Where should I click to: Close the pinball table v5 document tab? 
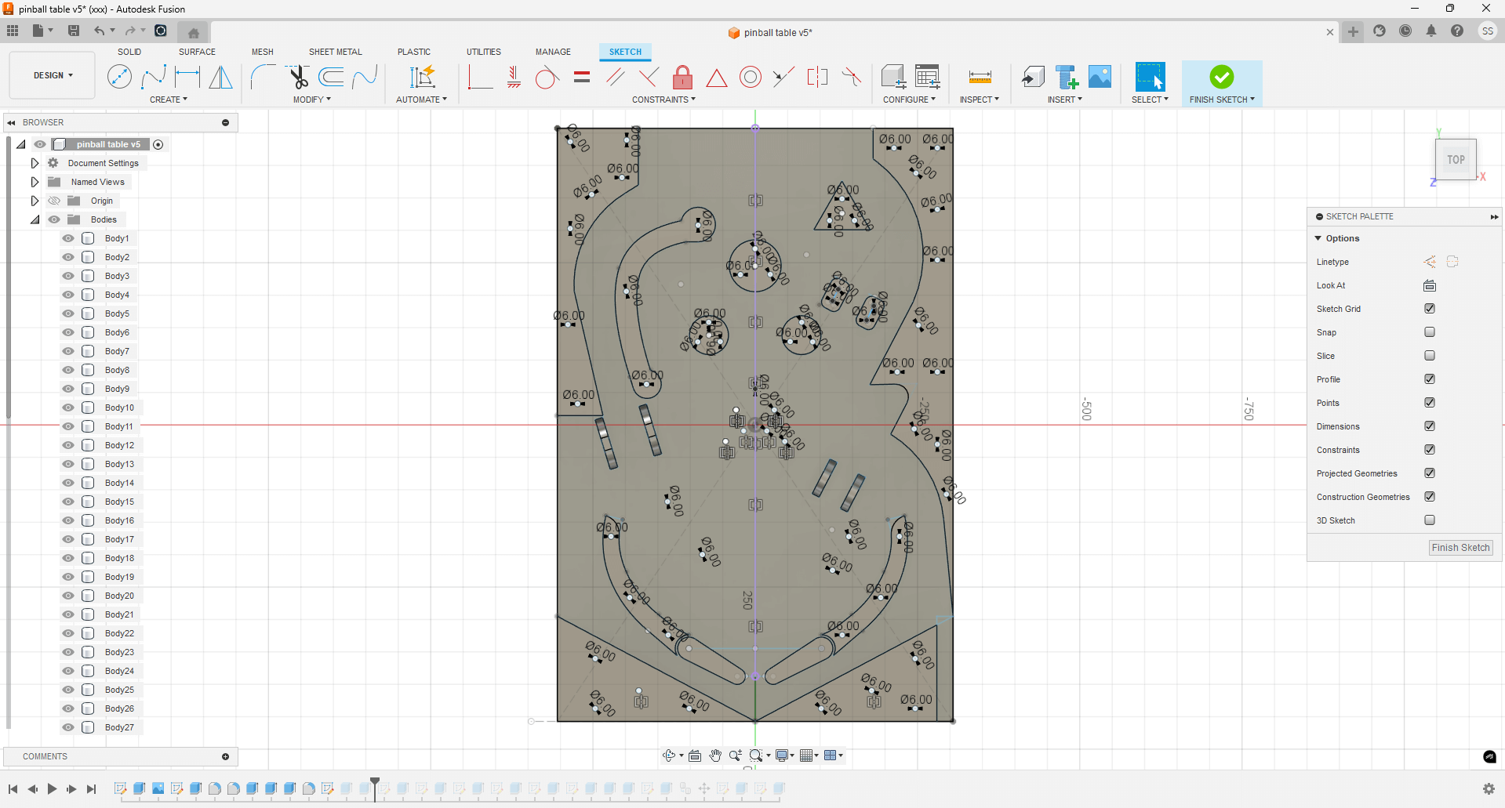[x=1330, y=32]
